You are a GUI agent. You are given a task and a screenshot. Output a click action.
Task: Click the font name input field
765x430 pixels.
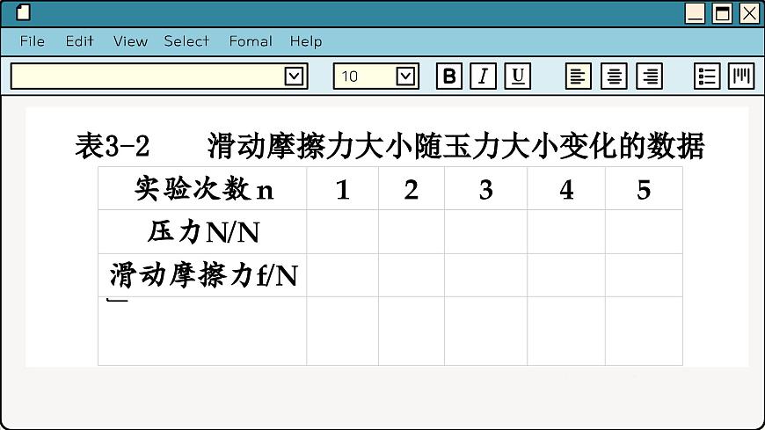click(x=159, y=77)
